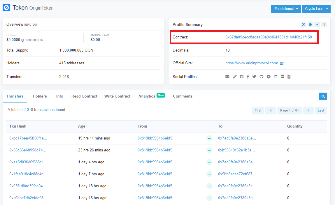The width and height of the screenshot is (335, 205).
Task: Click the 1,000,000,000 OGN total supply value
Action: pos(76,50)
